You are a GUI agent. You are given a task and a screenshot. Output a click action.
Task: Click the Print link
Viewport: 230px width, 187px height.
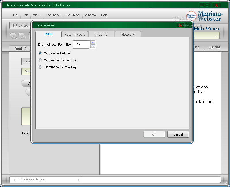pos(216,47)
